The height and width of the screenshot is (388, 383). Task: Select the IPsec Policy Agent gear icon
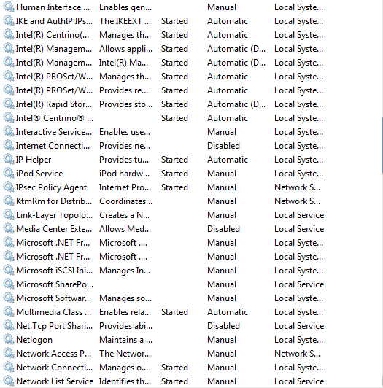pos(9,187)
